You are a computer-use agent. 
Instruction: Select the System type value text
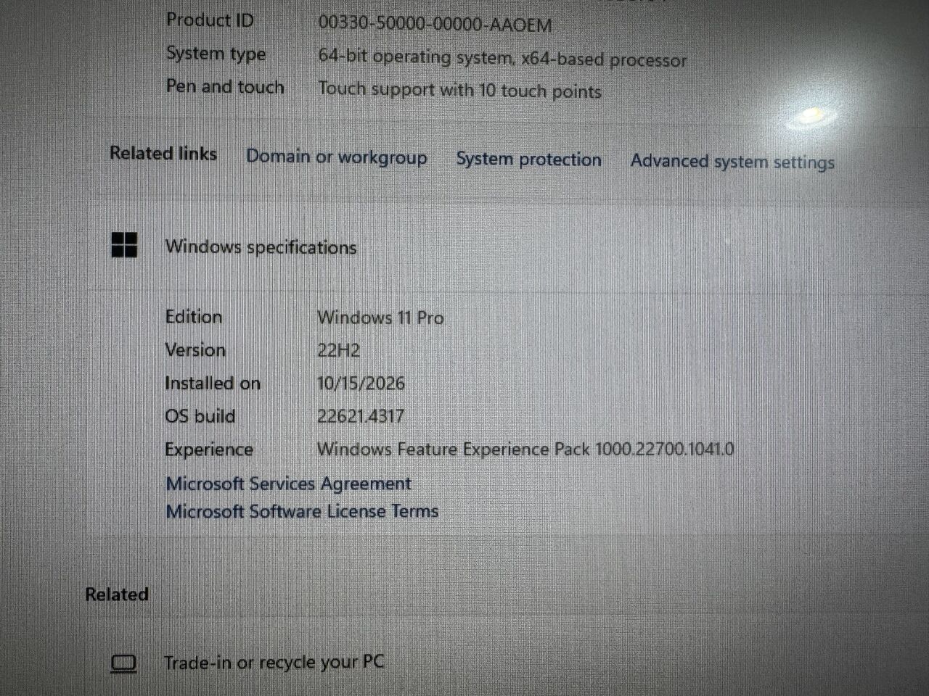[502, 59]
